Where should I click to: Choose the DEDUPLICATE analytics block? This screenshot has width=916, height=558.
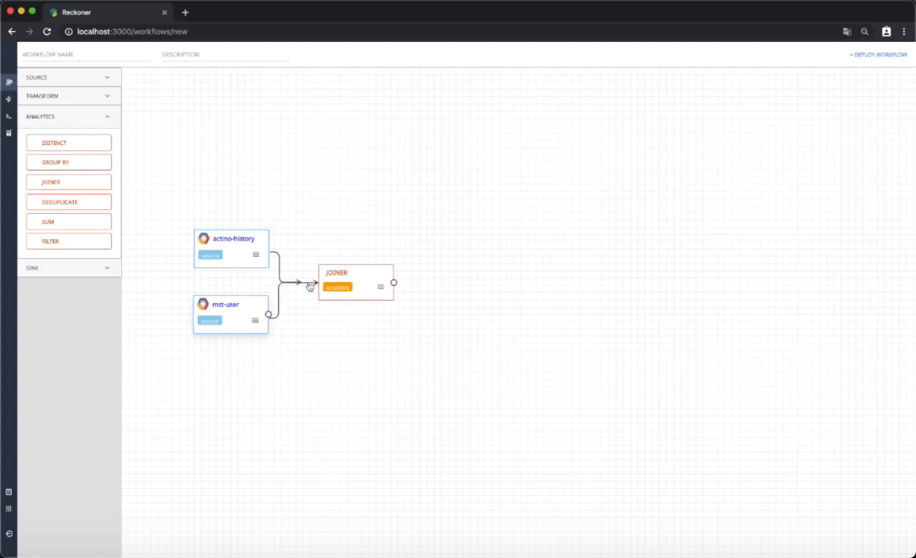tap(69, 202)
